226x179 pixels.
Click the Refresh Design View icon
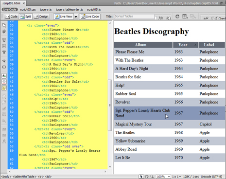coord(177,17)
